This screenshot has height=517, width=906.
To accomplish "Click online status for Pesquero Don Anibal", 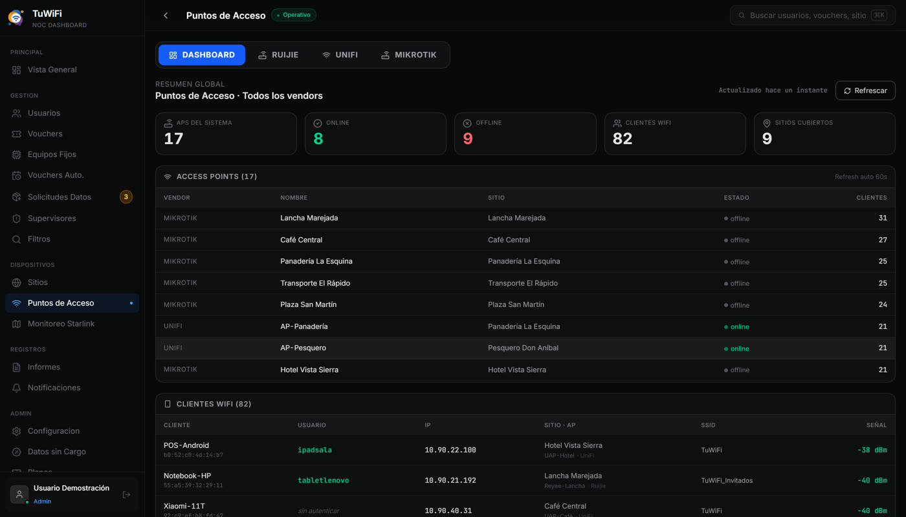I will 736,348.
